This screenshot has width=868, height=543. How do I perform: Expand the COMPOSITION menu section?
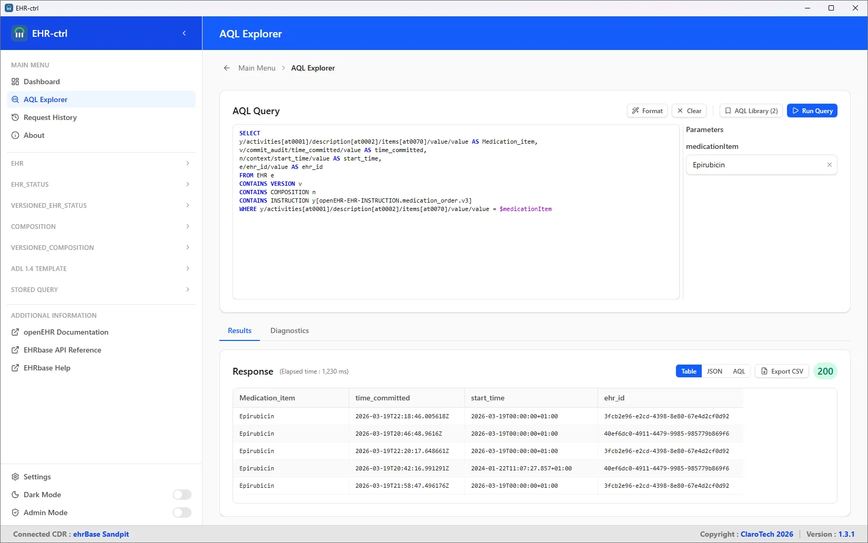(x=101, y=226)
